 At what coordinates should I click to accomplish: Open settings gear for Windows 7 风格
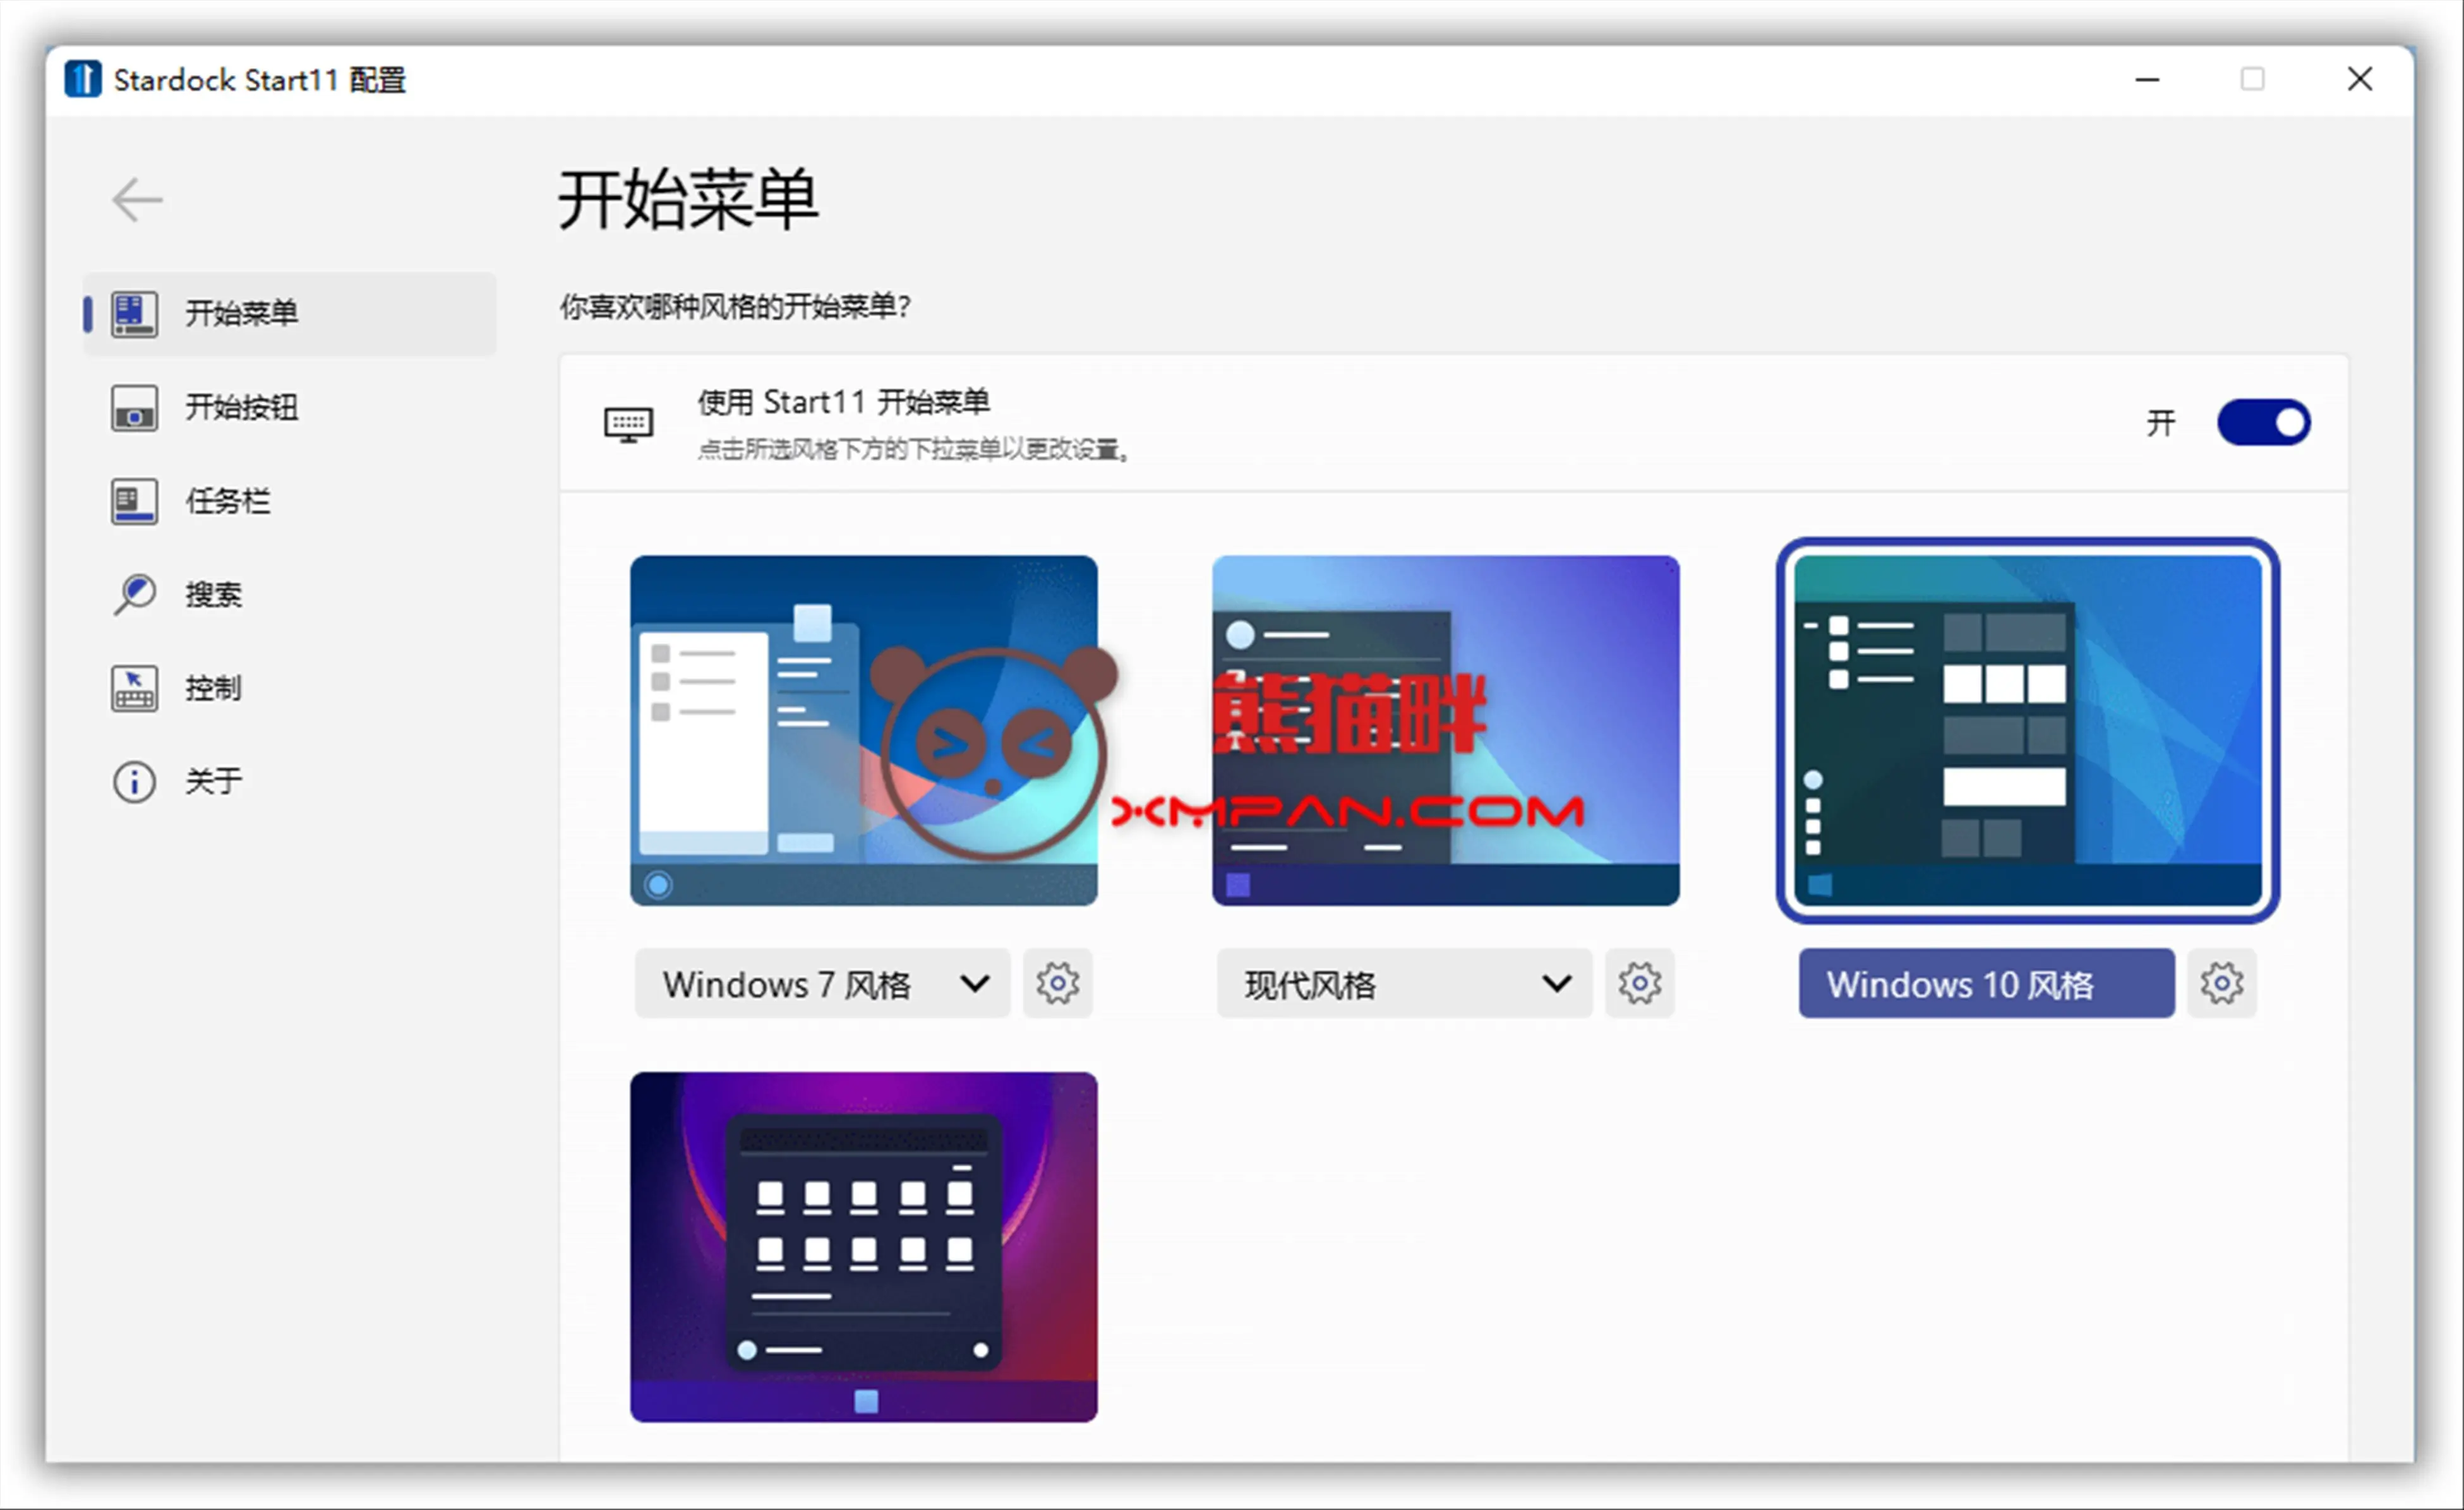click(1058, 983)
